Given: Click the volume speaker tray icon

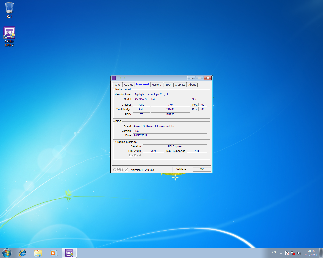Looking at the screenshot, I should [299, 253].
